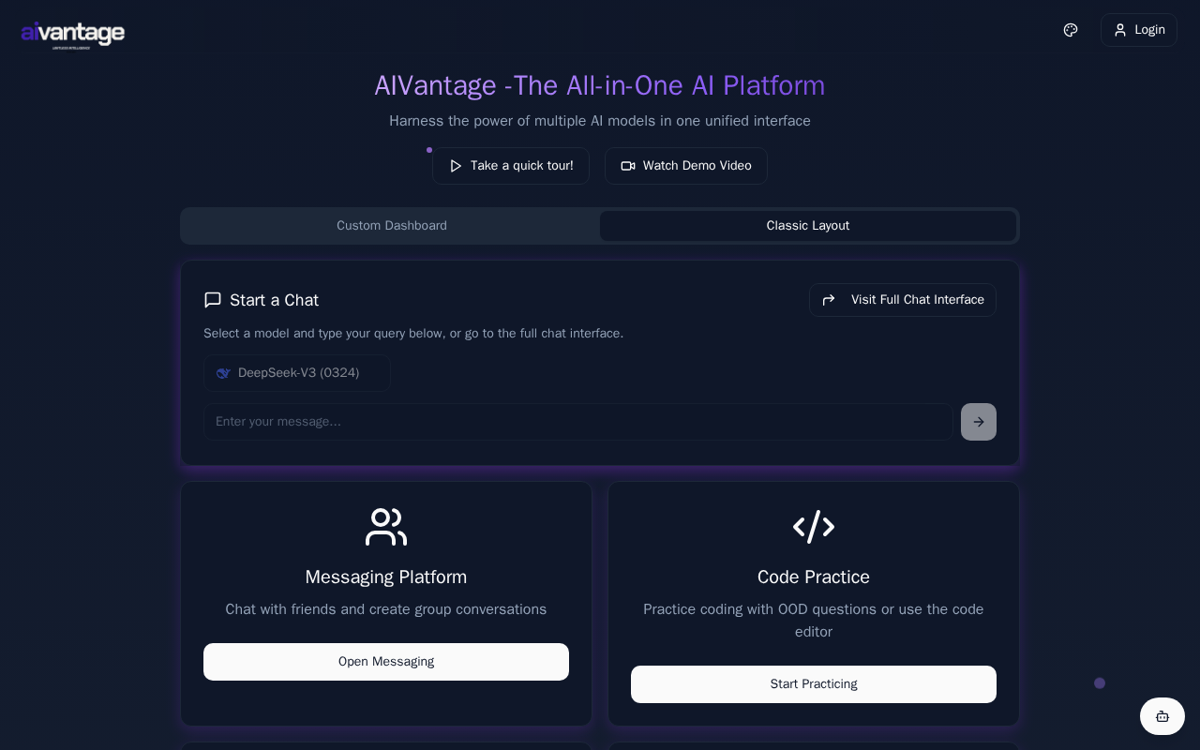Click the AIVantage logo

tap(72, 34)
